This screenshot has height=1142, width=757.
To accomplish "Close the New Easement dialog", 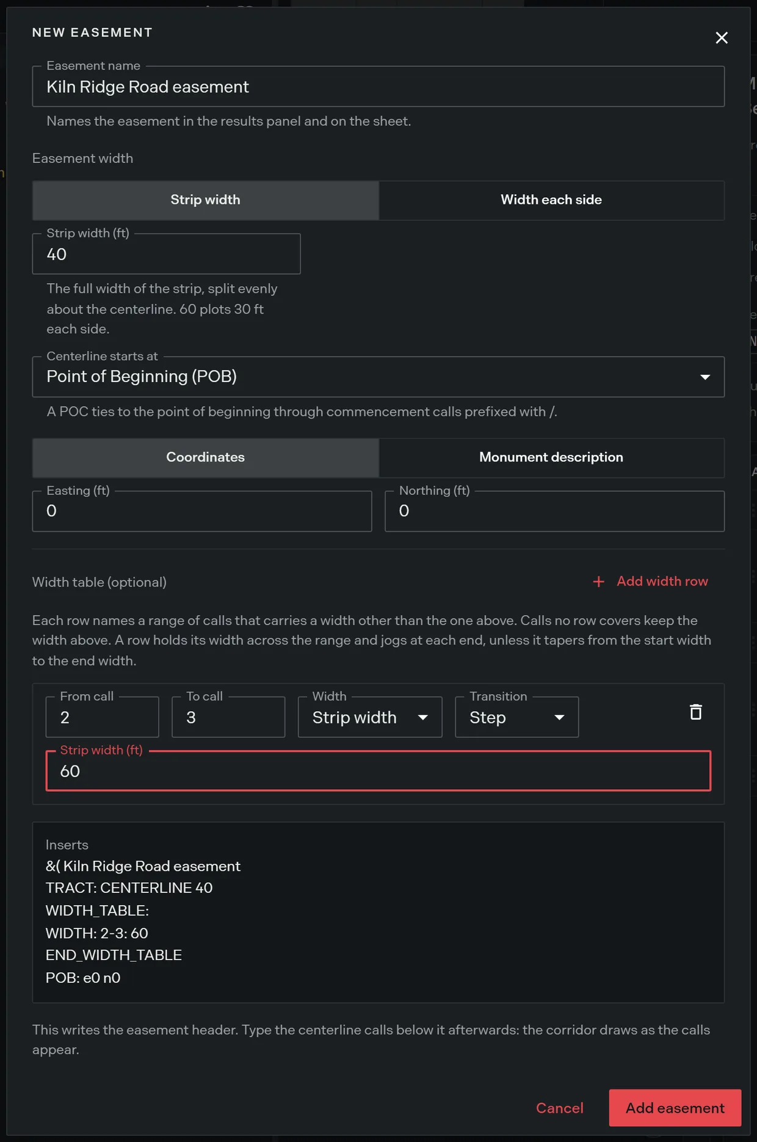I will [721, 38].
